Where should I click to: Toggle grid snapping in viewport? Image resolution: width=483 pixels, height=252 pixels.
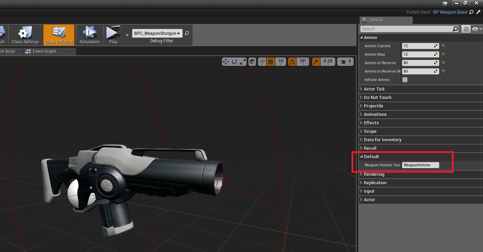(271, 62)
